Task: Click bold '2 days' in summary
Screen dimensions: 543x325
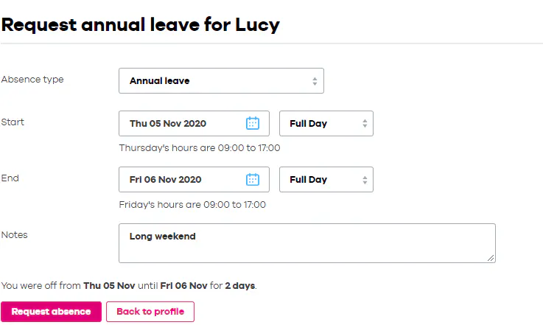Action: click(x=239, y=285)
